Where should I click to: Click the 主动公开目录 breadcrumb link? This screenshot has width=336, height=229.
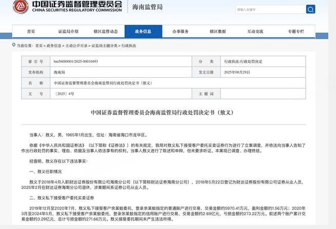pos(76,45)
